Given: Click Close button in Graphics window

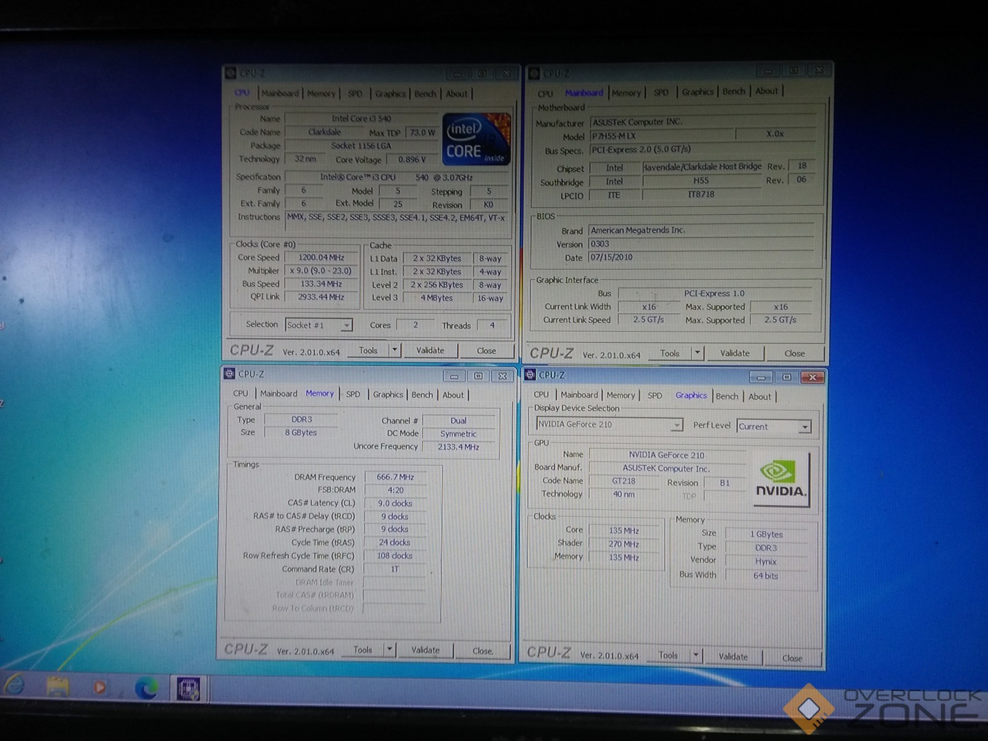Looking at the screenshot, I should coord(792,658).
